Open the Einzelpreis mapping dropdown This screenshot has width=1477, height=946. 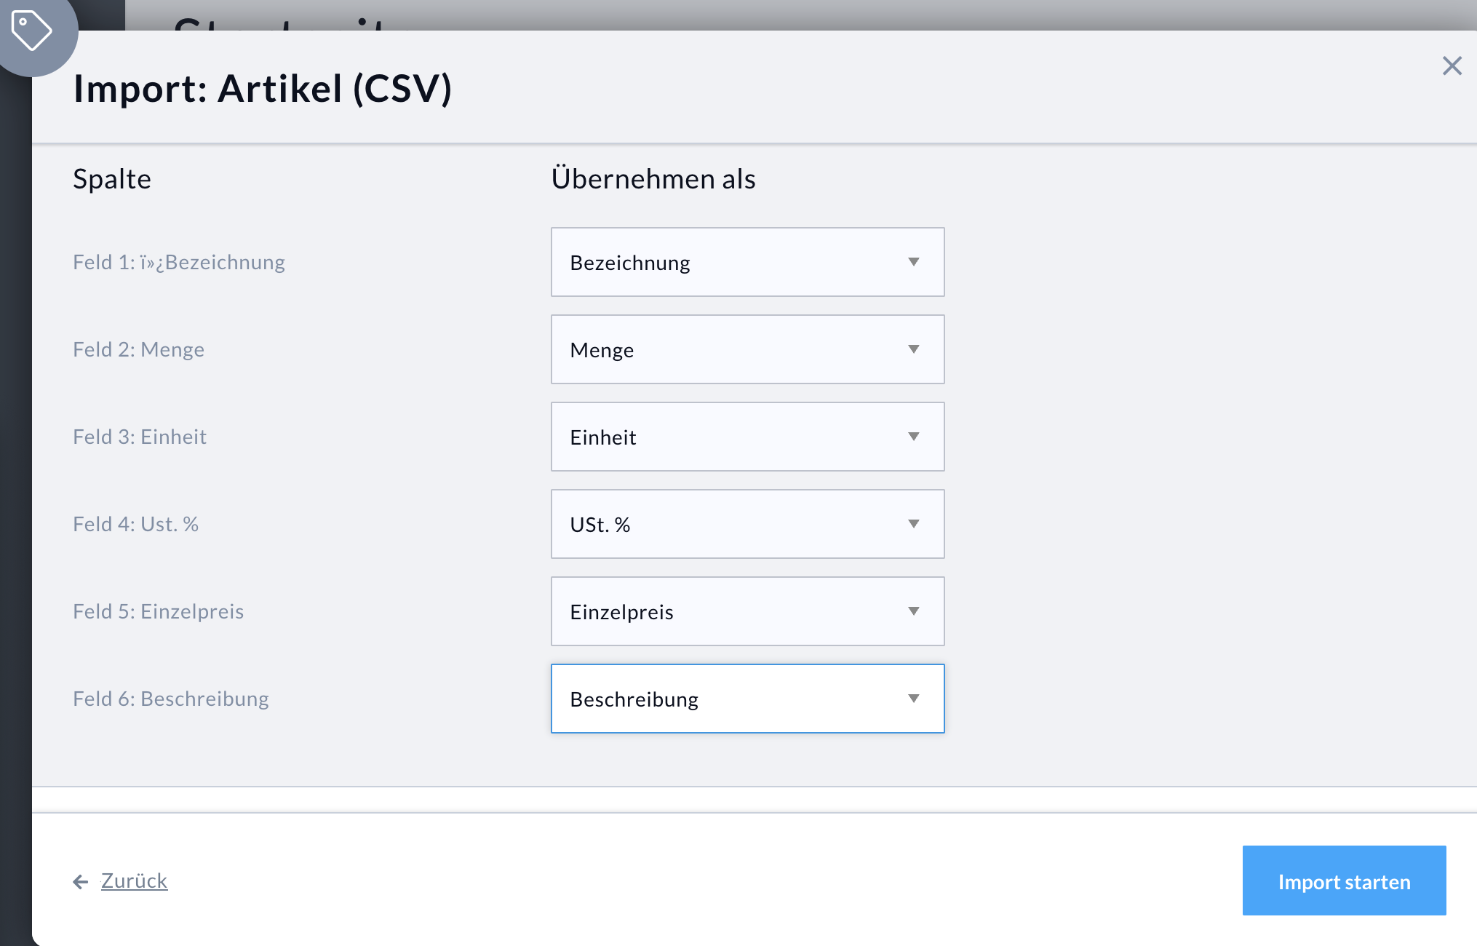tap(747, 611)
